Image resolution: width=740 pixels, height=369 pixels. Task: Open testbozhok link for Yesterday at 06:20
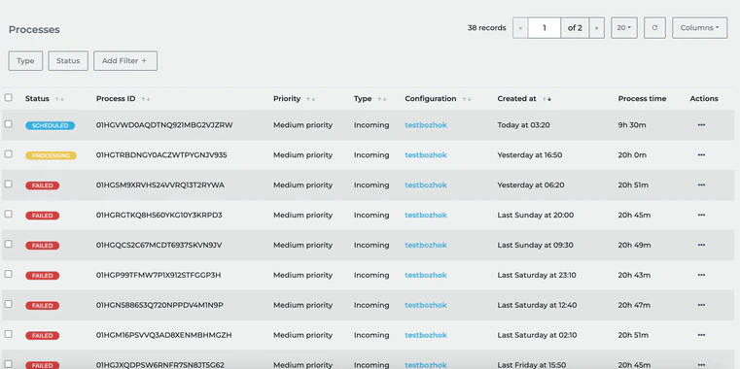[x=426, y=185]
